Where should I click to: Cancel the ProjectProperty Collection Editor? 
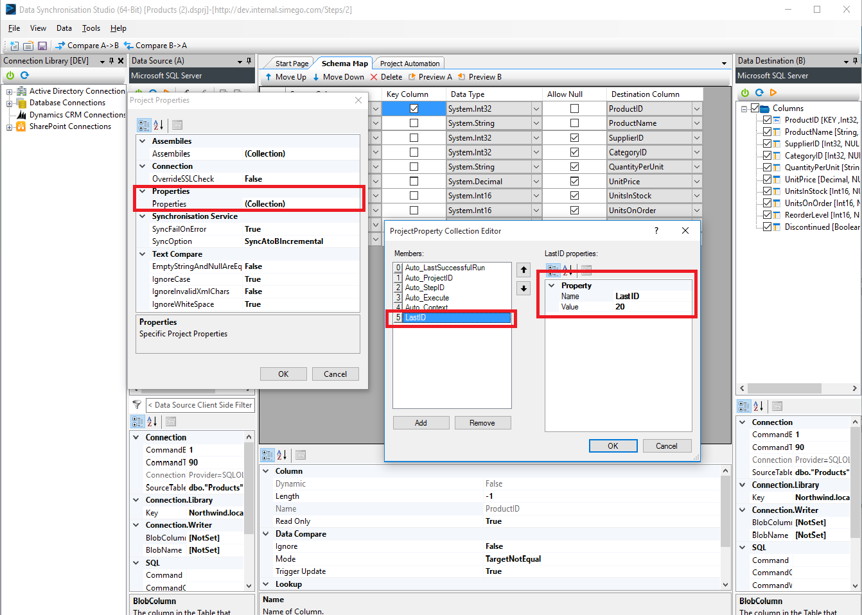(x=667, y=446)
